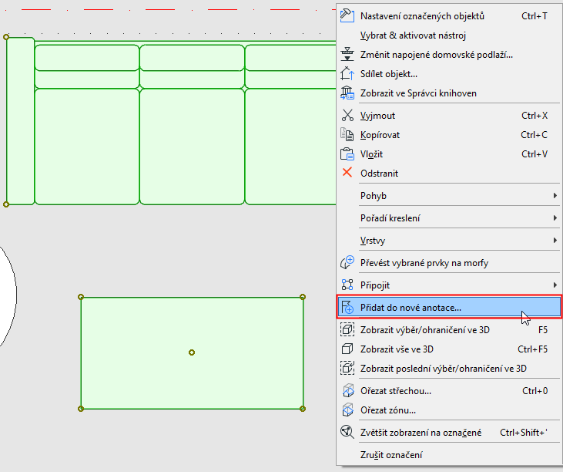
Task: Click the Sdílet objekt house icon
Action: [x=347, y=74]
